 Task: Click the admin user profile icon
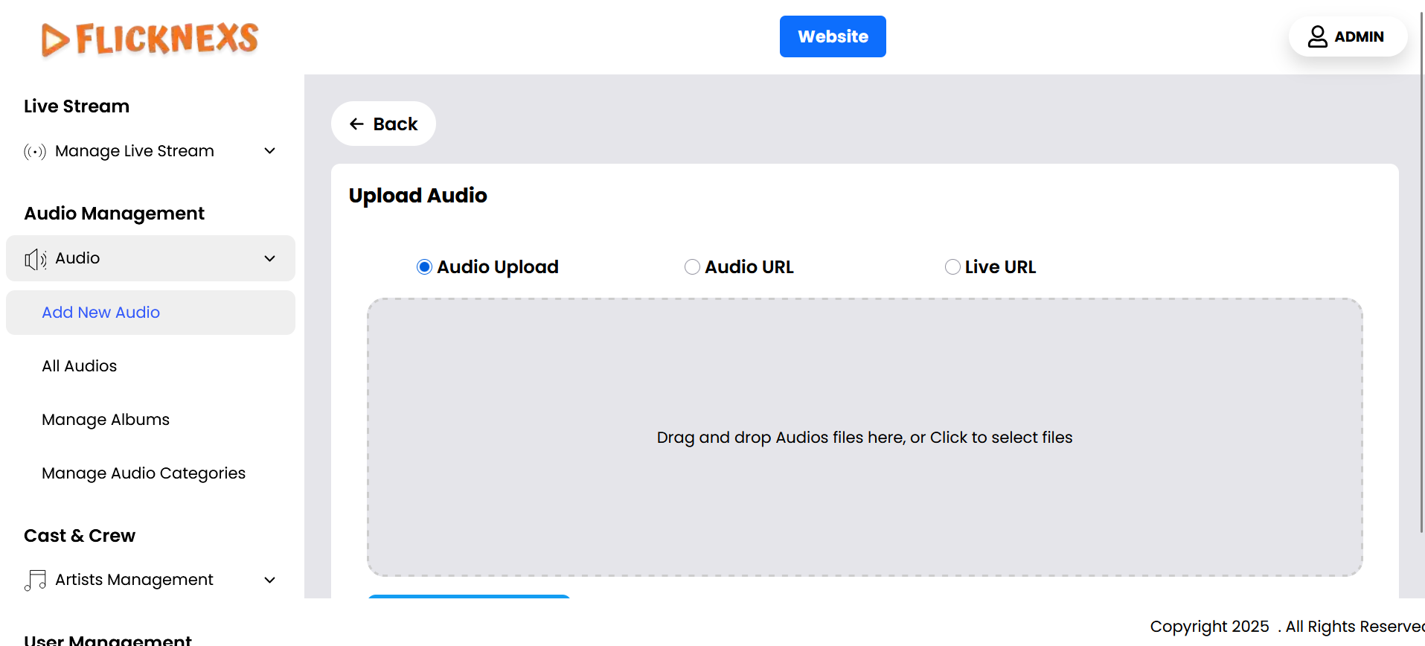tap(1317, 36)
